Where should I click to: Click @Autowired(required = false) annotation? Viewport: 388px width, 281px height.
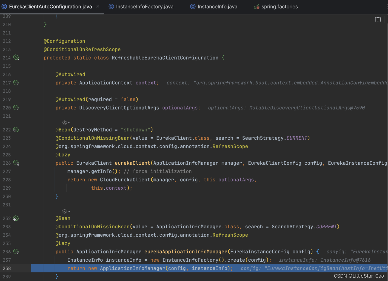(x=97, y=100)
